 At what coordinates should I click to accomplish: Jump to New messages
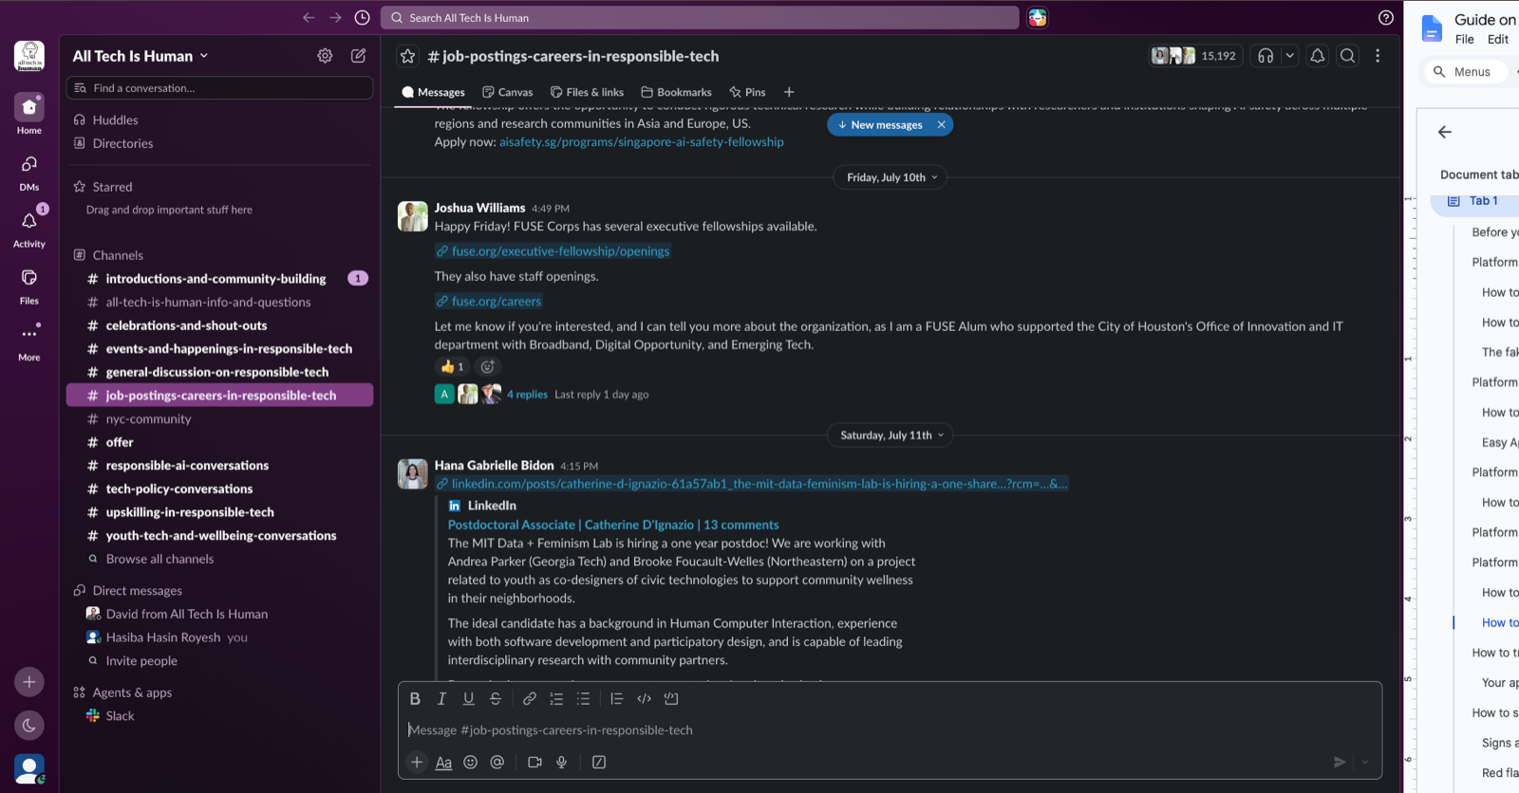coord(880,124)
